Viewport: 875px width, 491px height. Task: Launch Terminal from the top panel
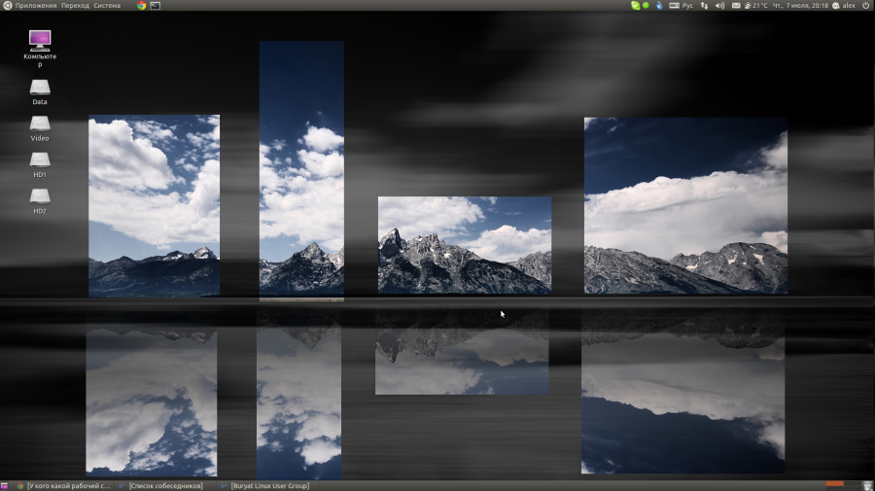pyautogui.click(x=156, y=6)
